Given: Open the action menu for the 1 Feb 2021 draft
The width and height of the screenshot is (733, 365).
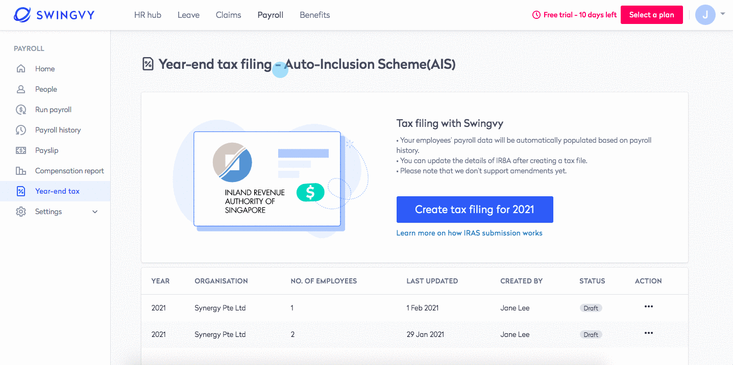Looking at the screenshot, I should click(648, 307).
